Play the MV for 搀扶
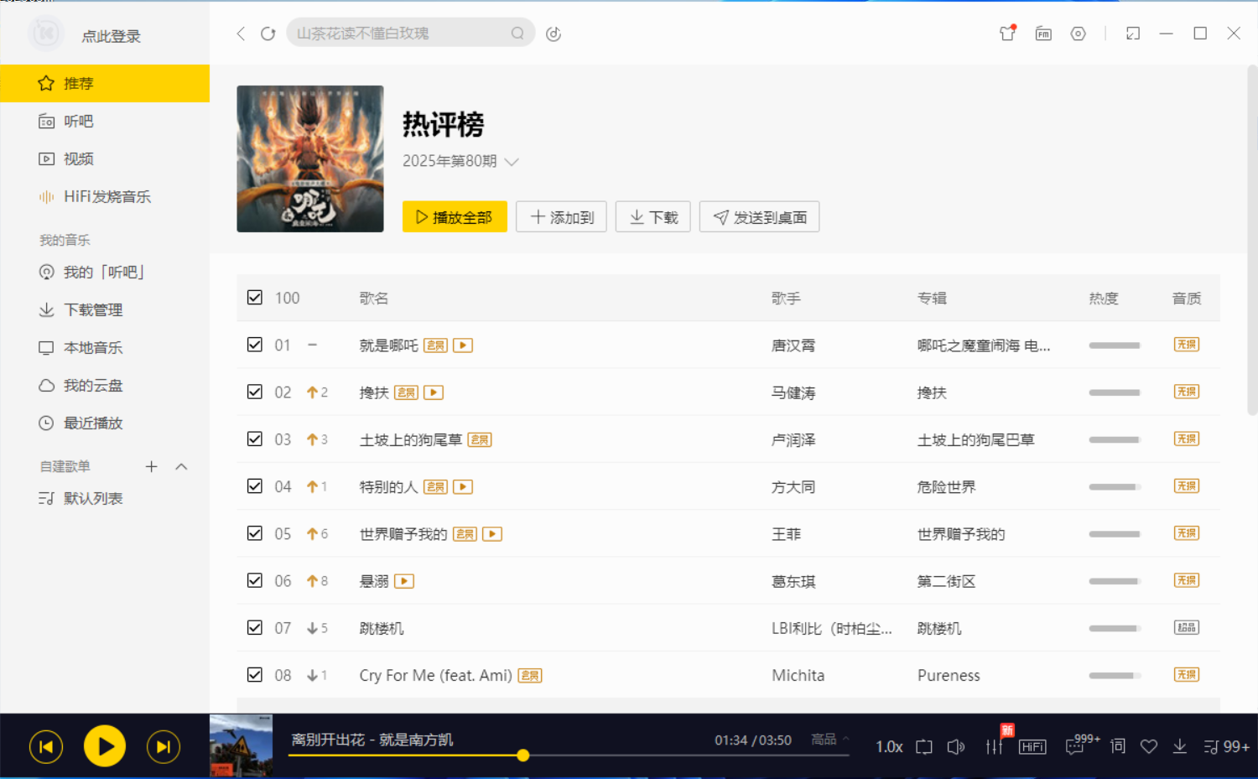The image size is (1258, 779). pyautogui.click(x=434, y=392)
